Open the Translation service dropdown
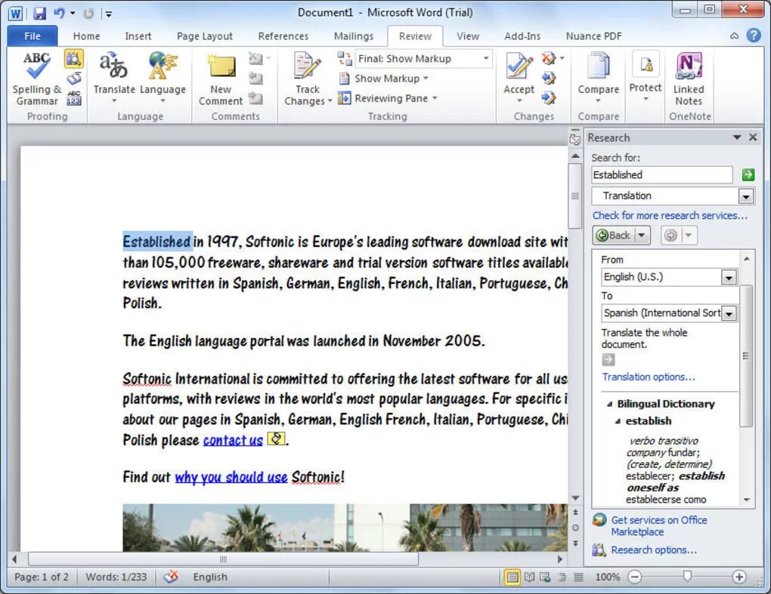Screen dimensions: 771x594 coord(746,196)
